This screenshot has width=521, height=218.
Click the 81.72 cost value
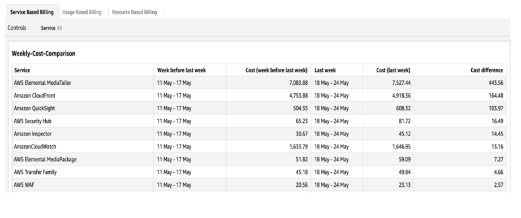[x=404, y=121]
